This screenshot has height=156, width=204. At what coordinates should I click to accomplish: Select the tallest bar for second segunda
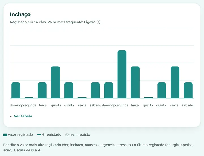point(122,74)
